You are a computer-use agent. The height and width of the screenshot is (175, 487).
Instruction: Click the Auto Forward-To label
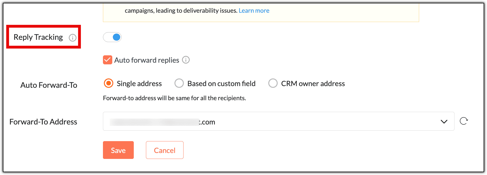click(x=49, y=85)
